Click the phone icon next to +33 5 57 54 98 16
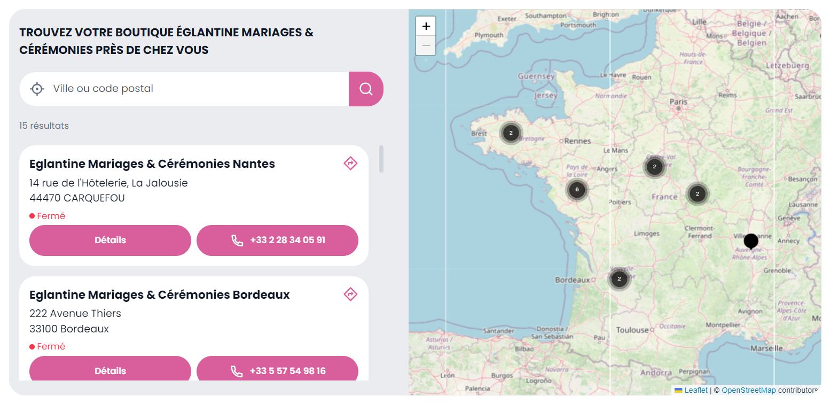830x404 pixels. click(237, 370)
